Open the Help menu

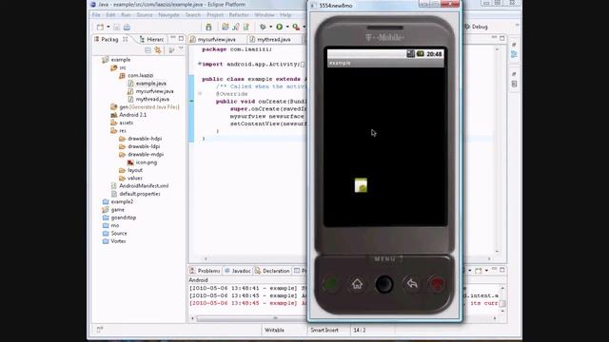tap(285, 15)
